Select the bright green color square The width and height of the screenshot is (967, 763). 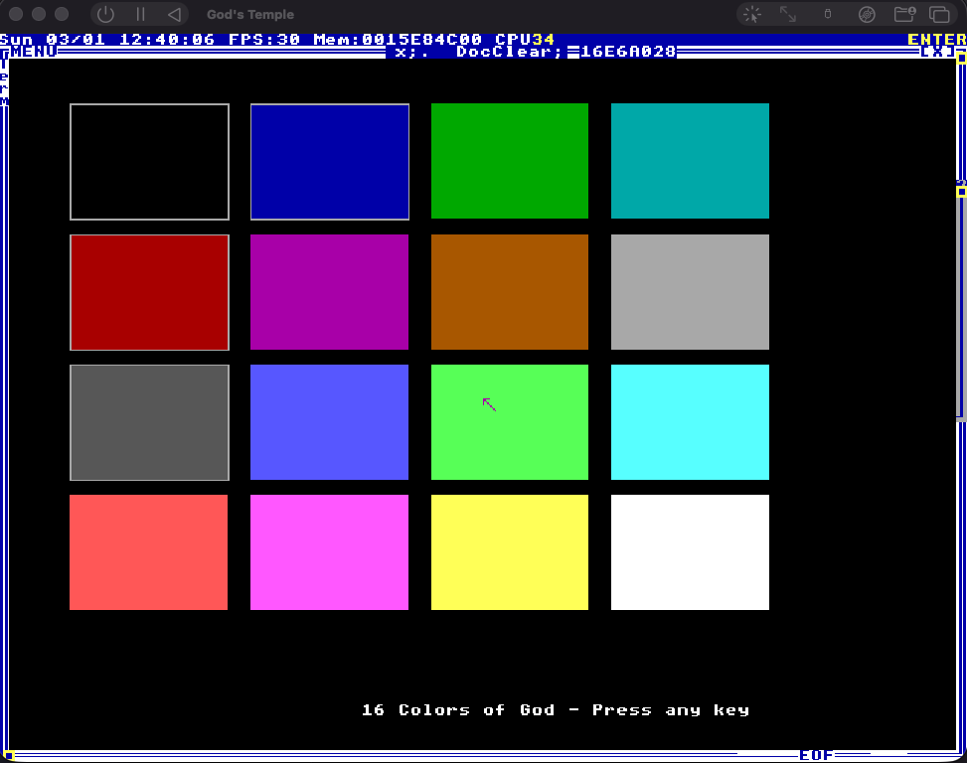[x=509, y=422]
